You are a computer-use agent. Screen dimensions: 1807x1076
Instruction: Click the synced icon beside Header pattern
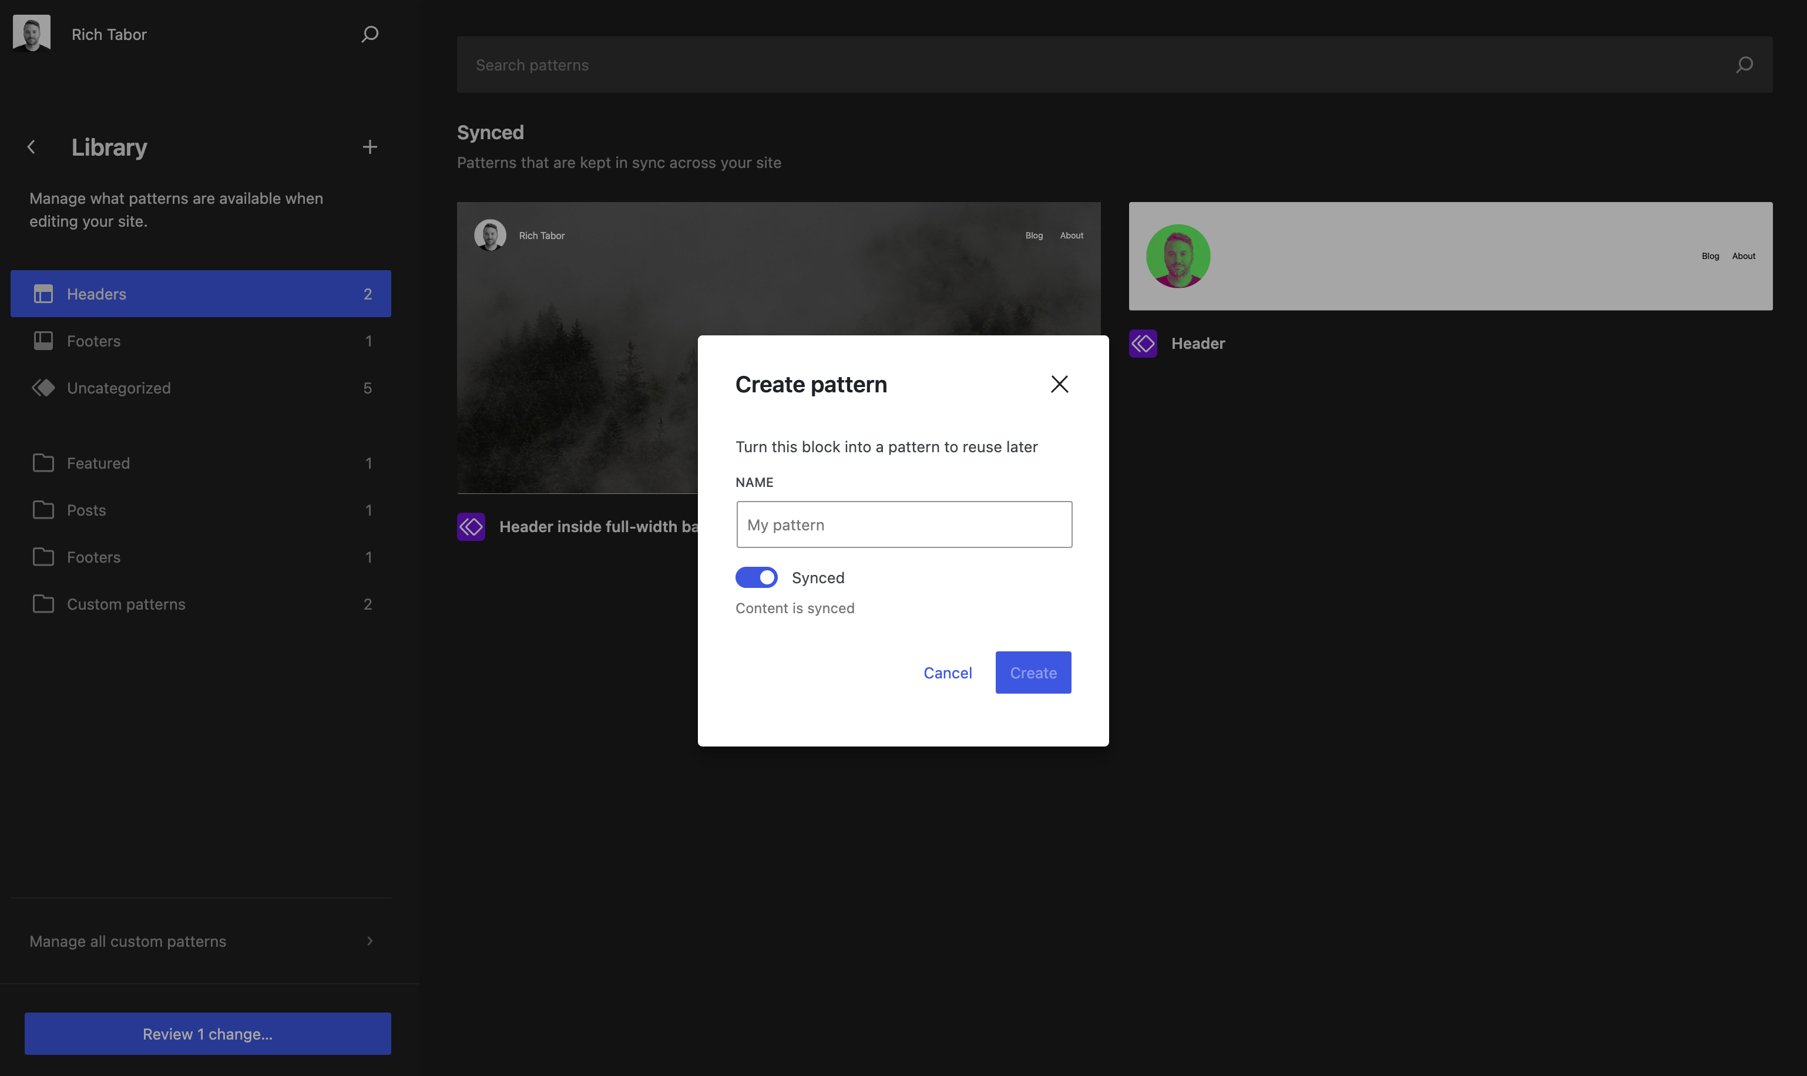tap(1143, 344)
